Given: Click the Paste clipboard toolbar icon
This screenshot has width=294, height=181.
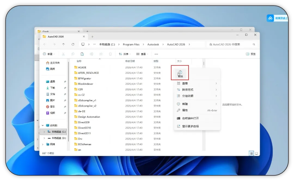Looking at the screenshot, I should (82, 54).
